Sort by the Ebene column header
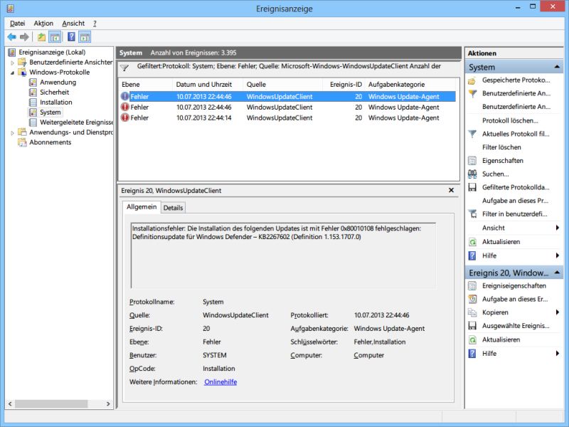569x427 pixels. [145, 84]
